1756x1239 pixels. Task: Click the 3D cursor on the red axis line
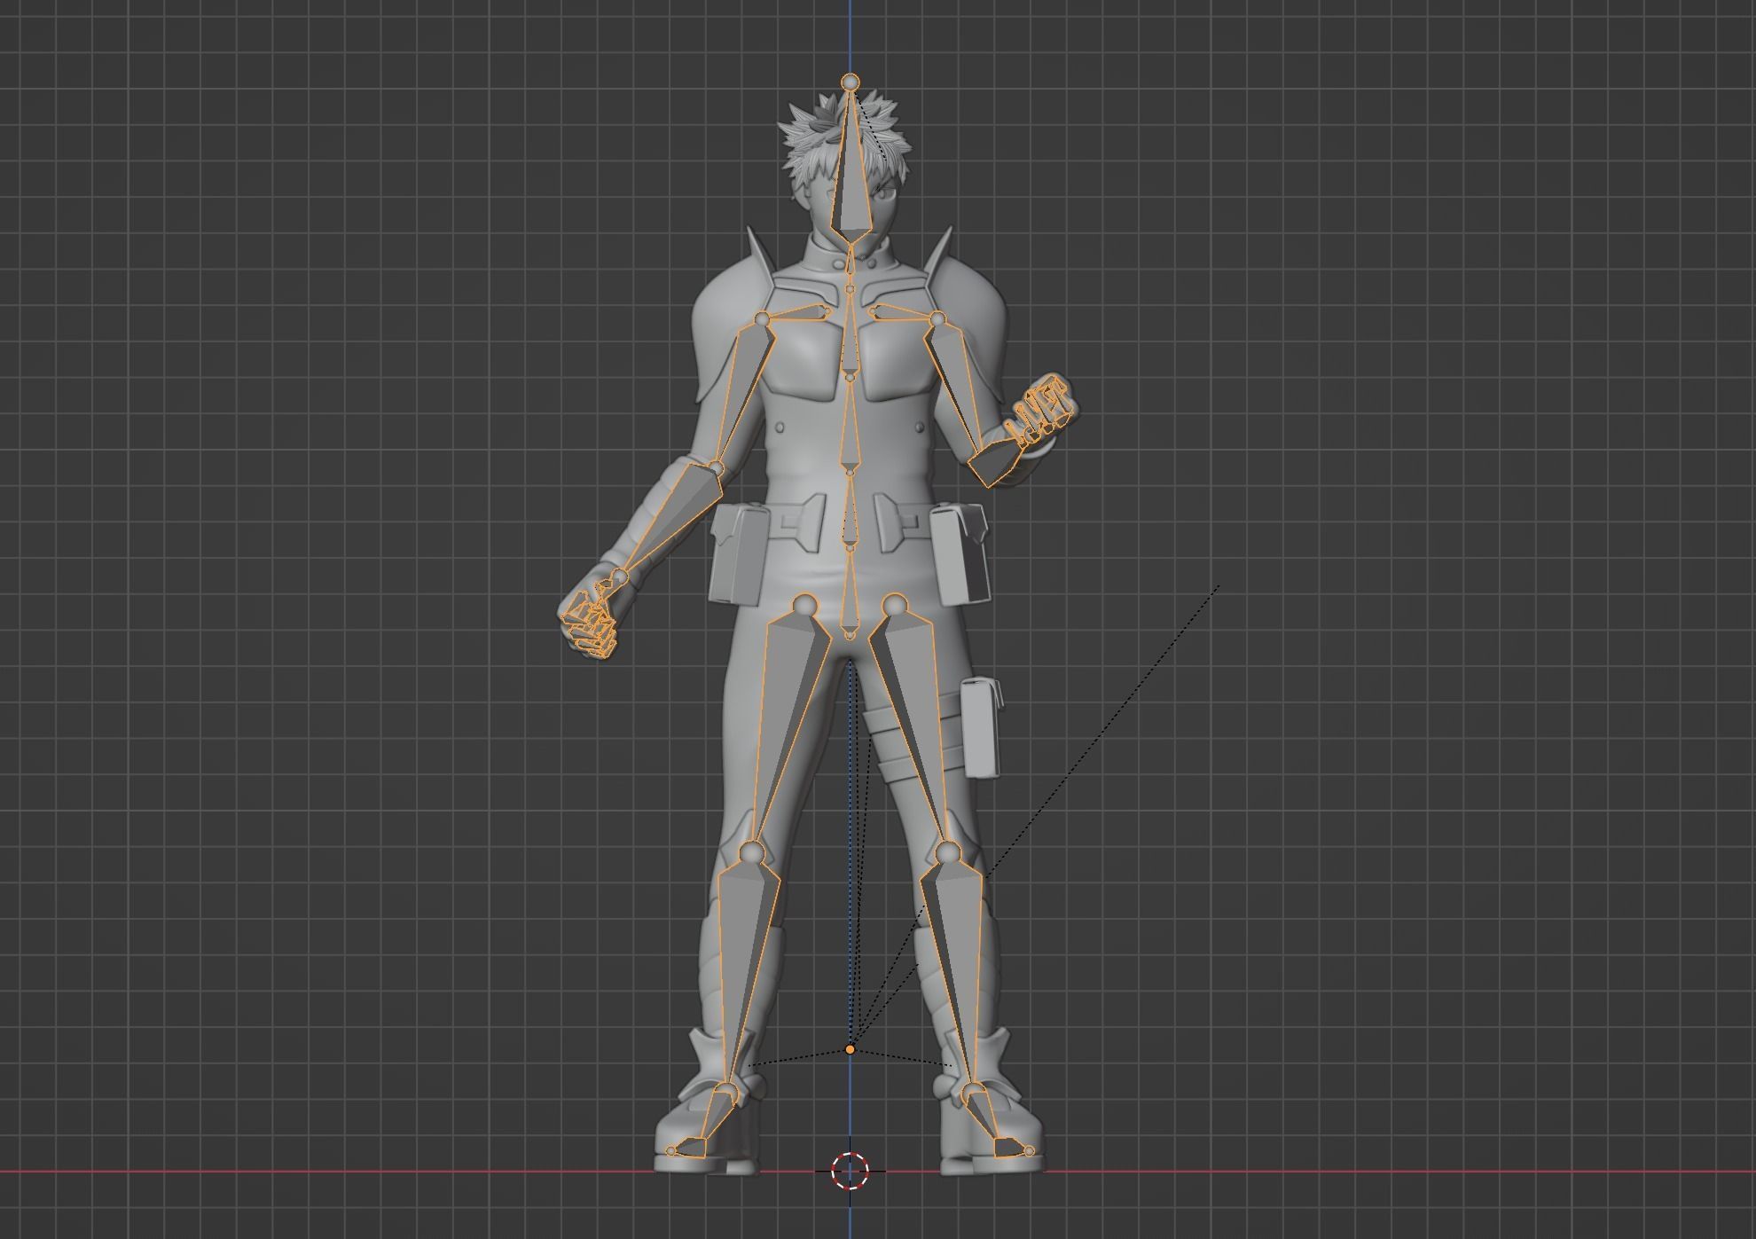tap(851, 1171)
